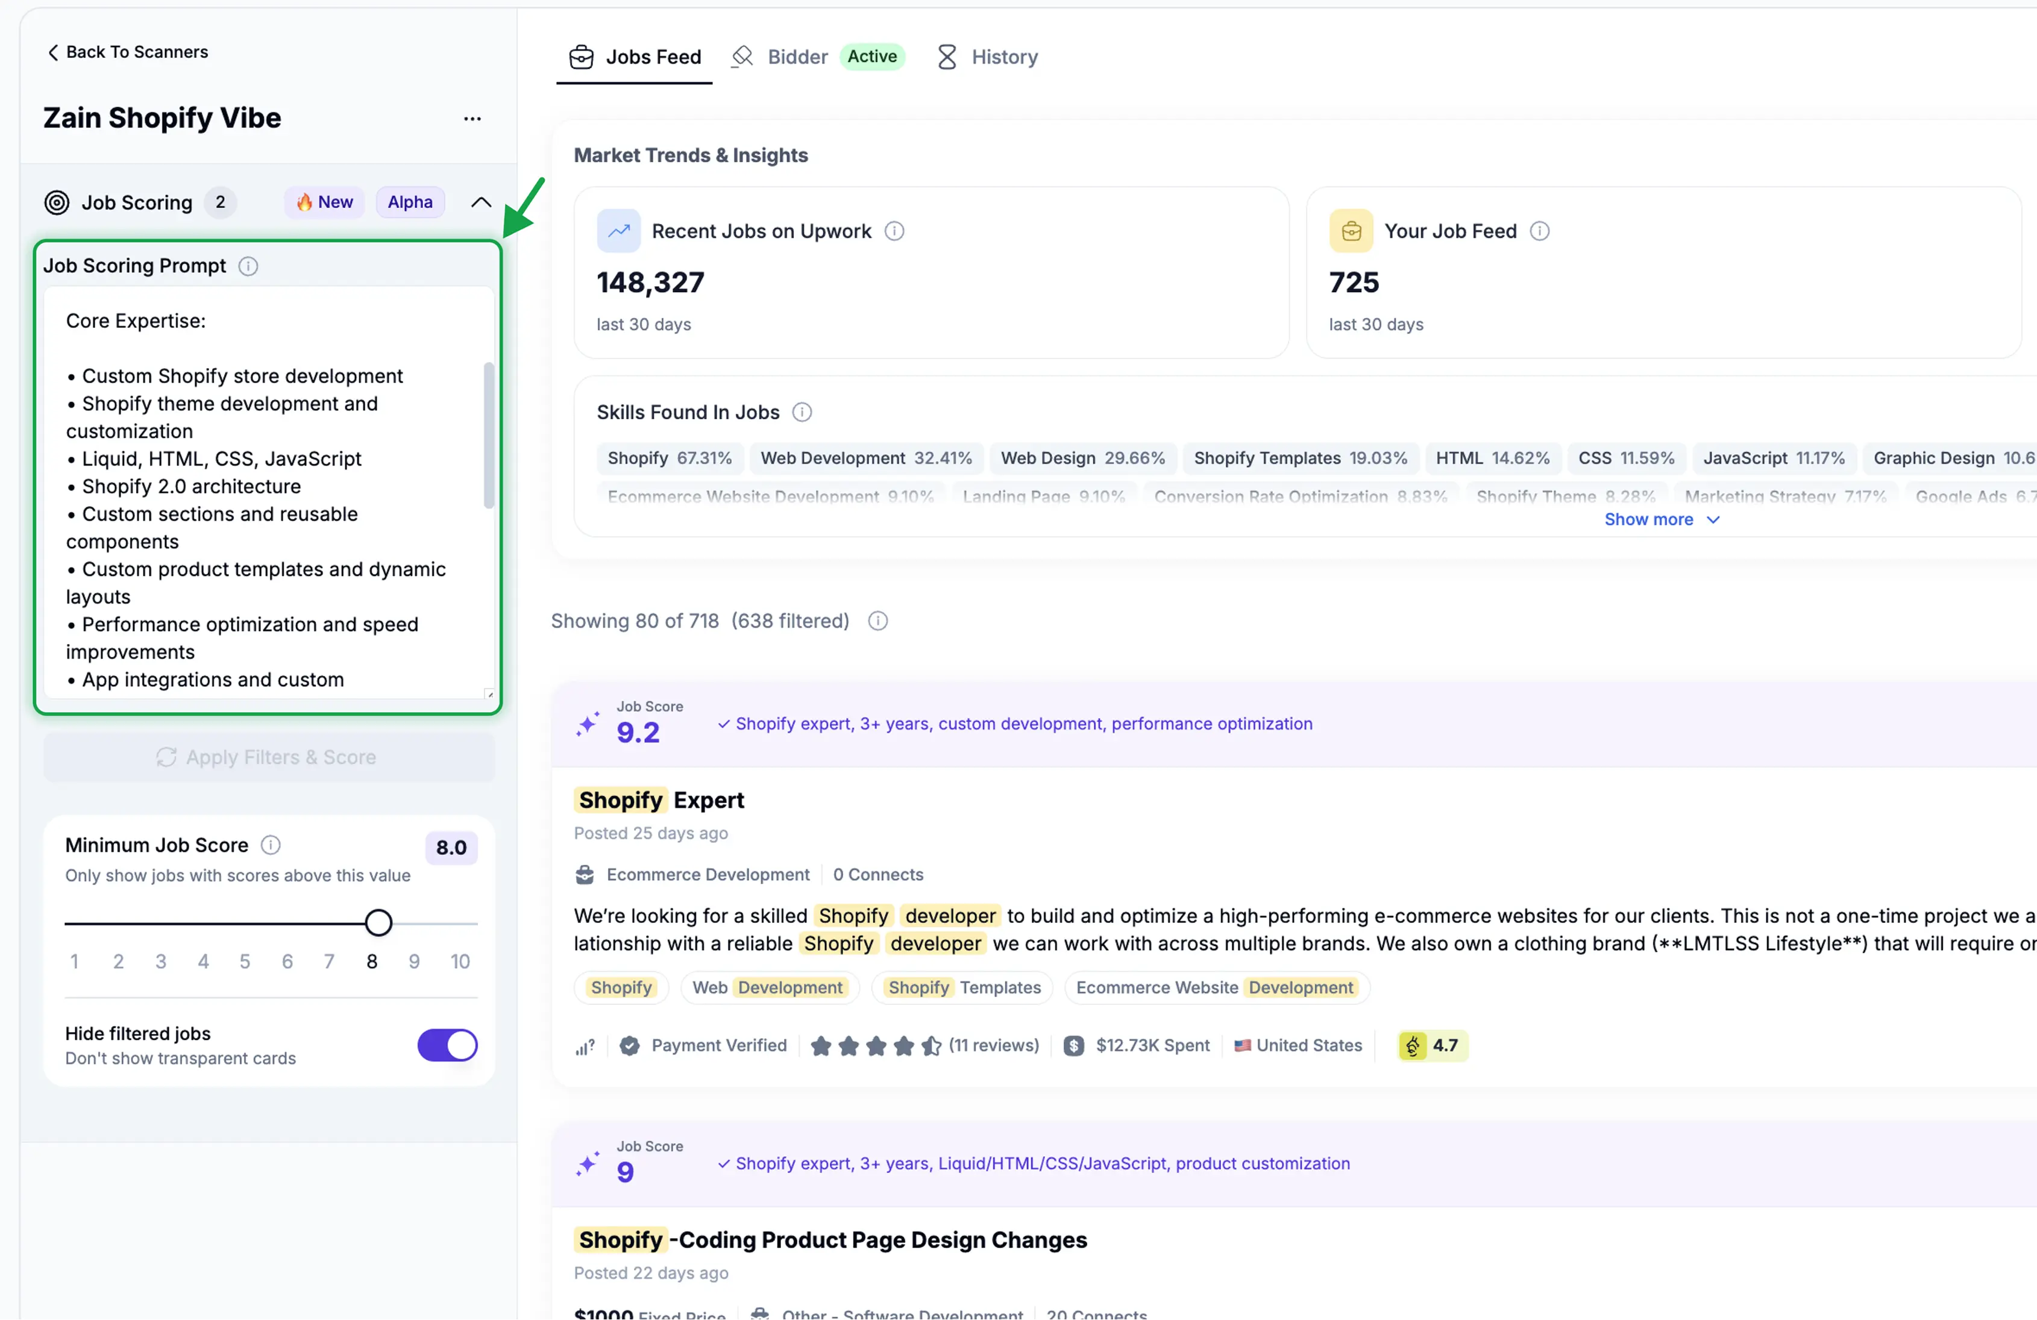This screenshot has width=2037, height=1320.
Task: Click the 0 Connects label
Action: point(878,875)
